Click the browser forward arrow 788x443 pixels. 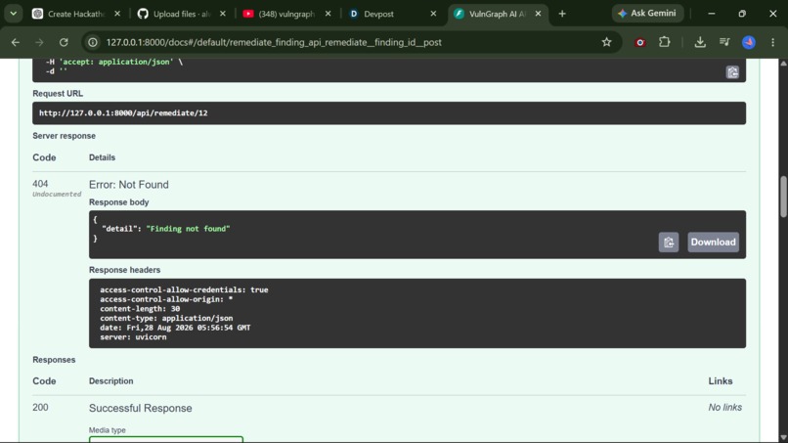[x=39, y=42]
